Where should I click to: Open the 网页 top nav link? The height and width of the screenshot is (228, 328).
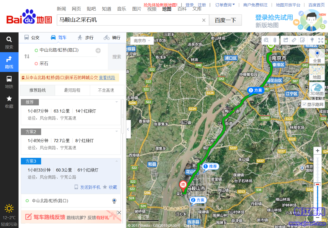[x=76, y=9]
